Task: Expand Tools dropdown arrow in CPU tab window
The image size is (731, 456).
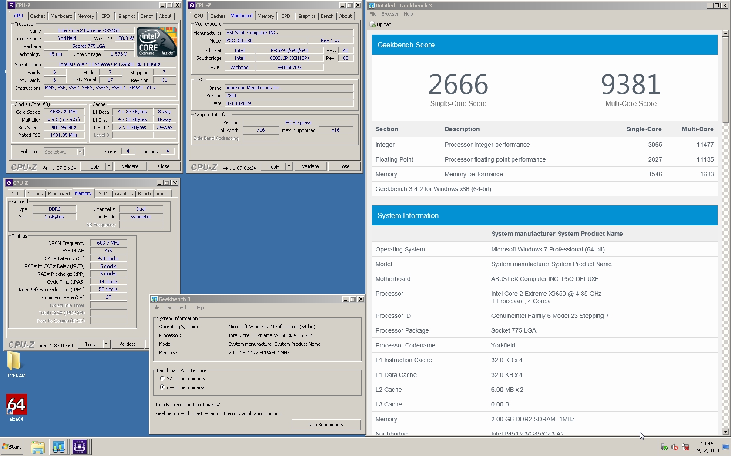Action: 109,166
